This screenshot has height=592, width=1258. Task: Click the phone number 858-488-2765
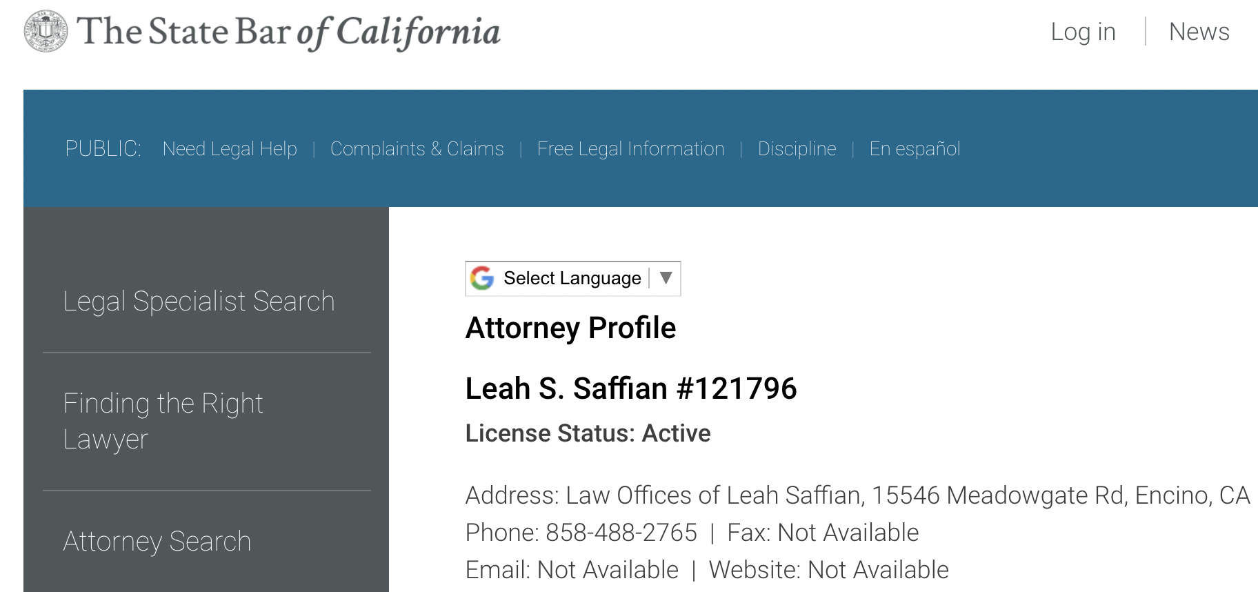[x=621, y=533]
